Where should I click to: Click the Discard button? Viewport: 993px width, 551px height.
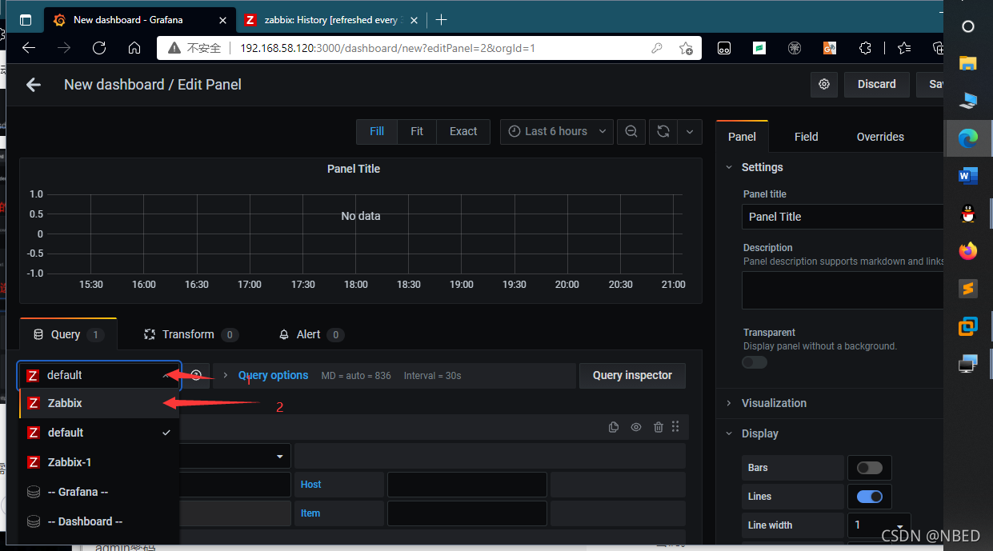(877, 84)
